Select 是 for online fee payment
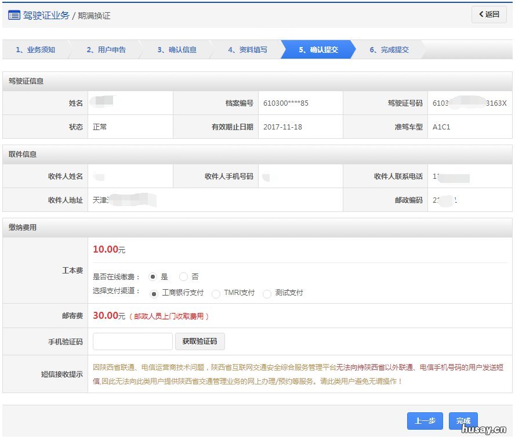The width and height of the screenshot is (515, 439). tap(153, 277)
